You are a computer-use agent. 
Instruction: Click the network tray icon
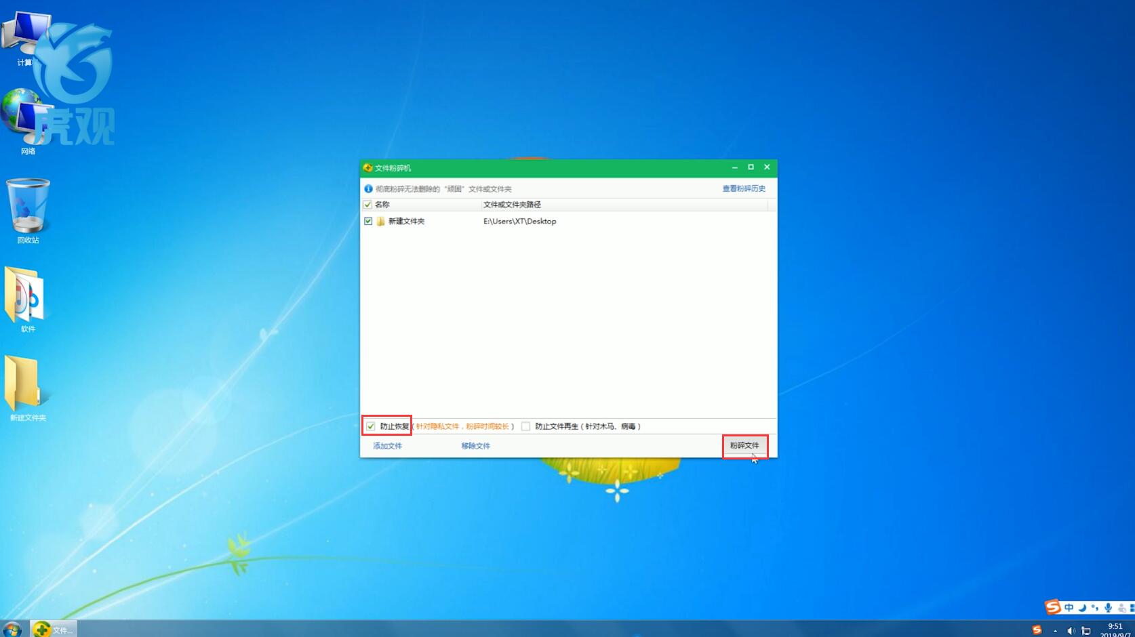click(1086, 631)
